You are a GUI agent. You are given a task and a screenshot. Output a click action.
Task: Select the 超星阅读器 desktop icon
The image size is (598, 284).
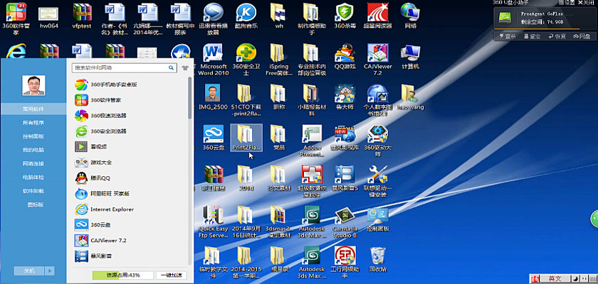378,16
